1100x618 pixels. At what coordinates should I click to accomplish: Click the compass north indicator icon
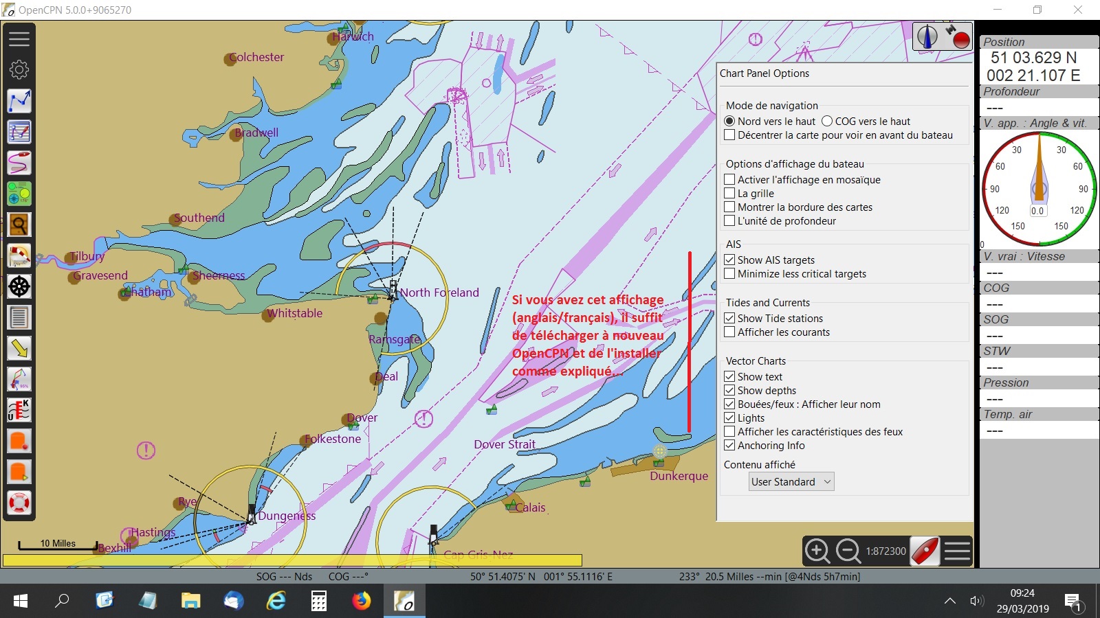tap(927, 36)
